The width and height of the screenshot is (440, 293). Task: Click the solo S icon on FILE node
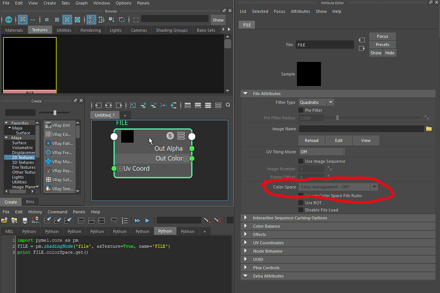click(x=170, y=136)
